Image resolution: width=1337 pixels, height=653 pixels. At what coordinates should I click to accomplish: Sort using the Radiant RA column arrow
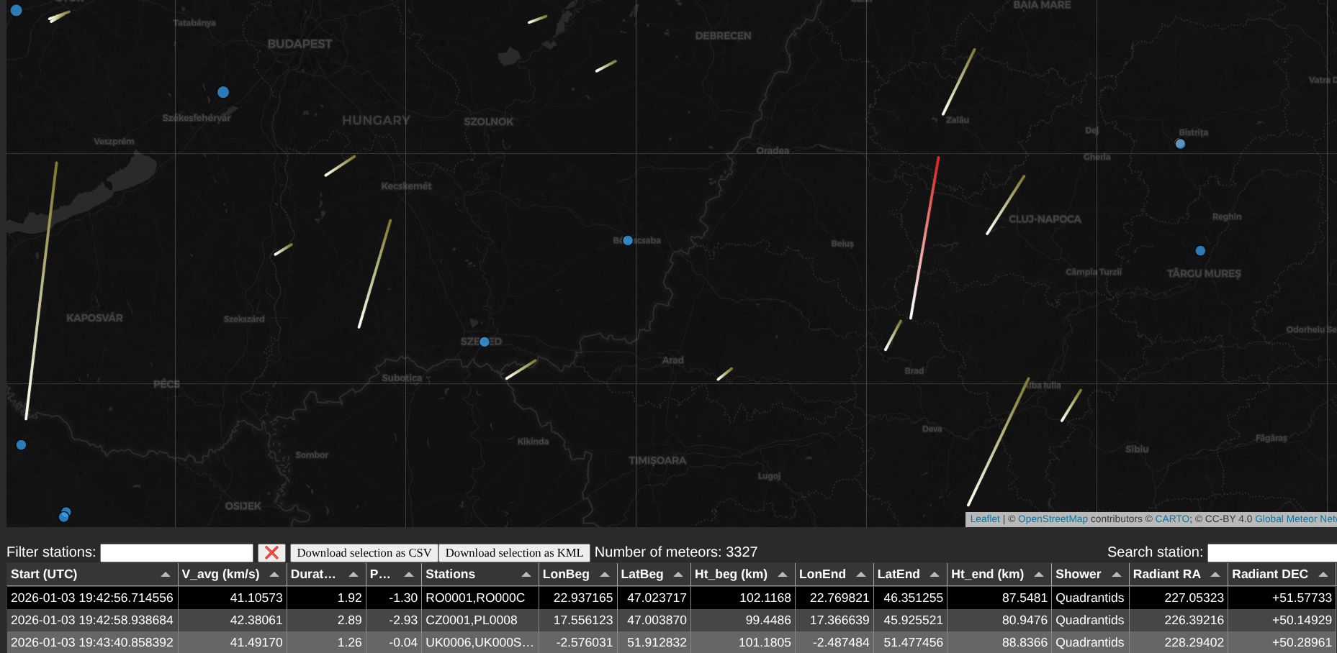coord(1215,574)
